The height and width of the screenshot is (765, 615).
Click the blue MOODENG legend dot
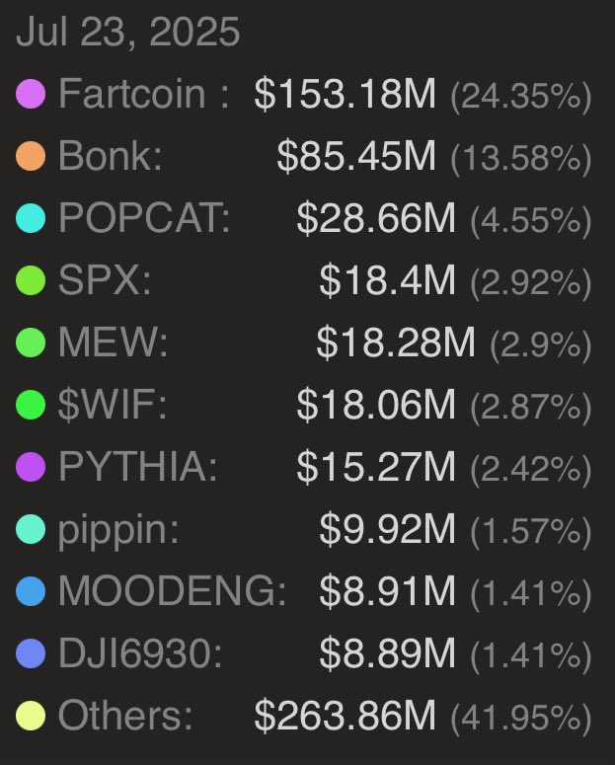31,591
